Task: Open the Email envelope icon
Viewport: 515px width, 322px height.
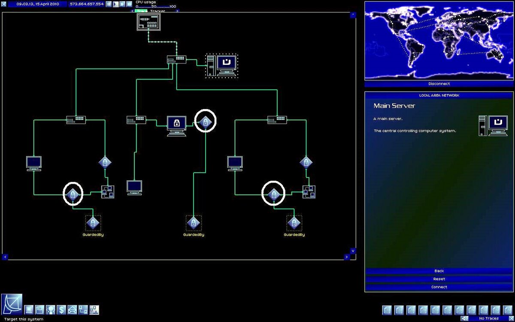Action: [72, 310]
